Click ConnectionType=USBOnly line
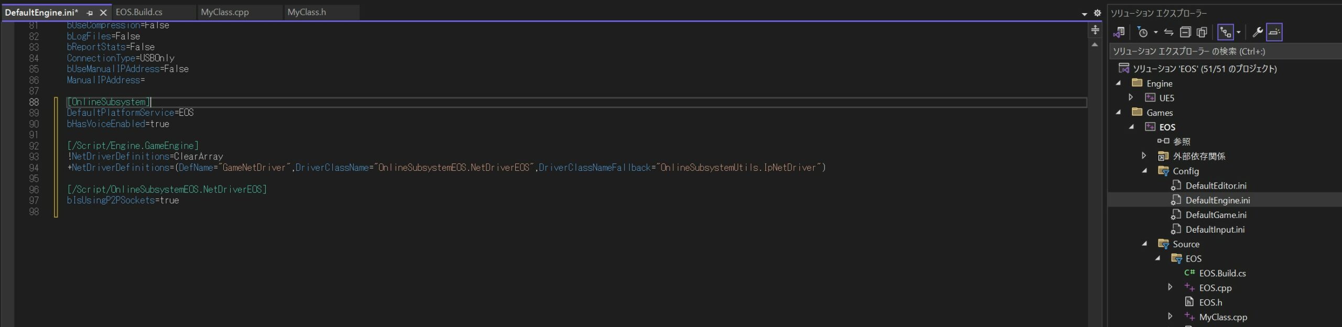1342x327 pixels. tap(121, 58)
